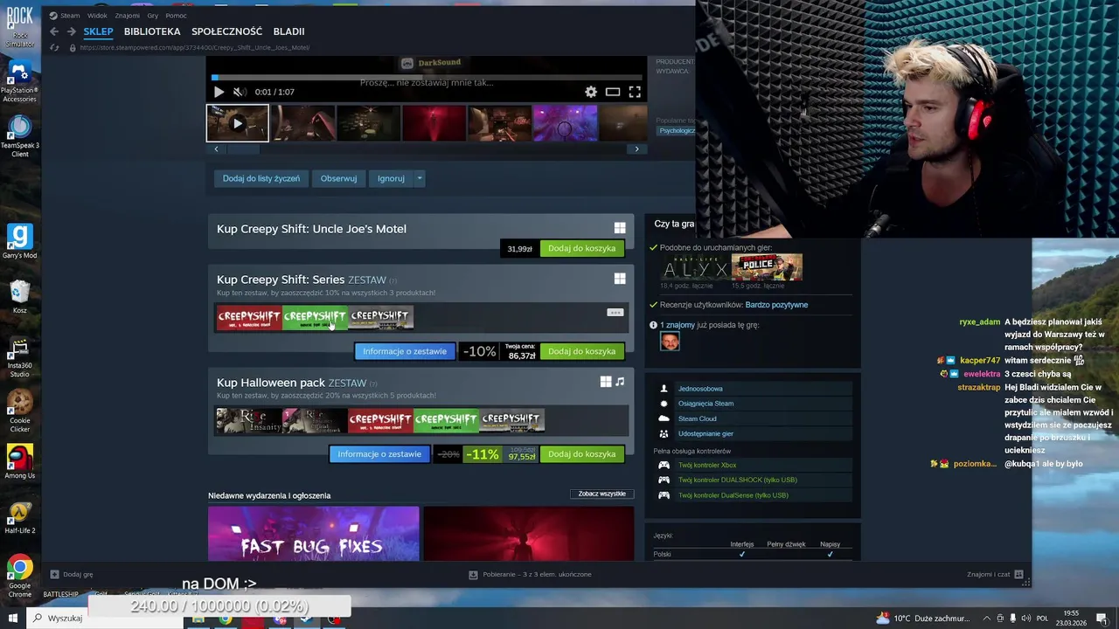Expand the dropdown arrow next to Ignoruj
This screenshot has height=629, width=1119.
click(x=420, y=178)
